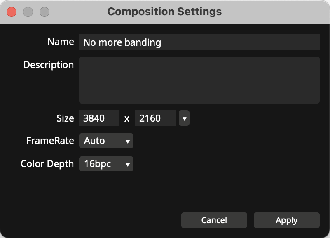
Task: Open the FrameRate dropdown set to Auto
Action: [x=106, y=141]
